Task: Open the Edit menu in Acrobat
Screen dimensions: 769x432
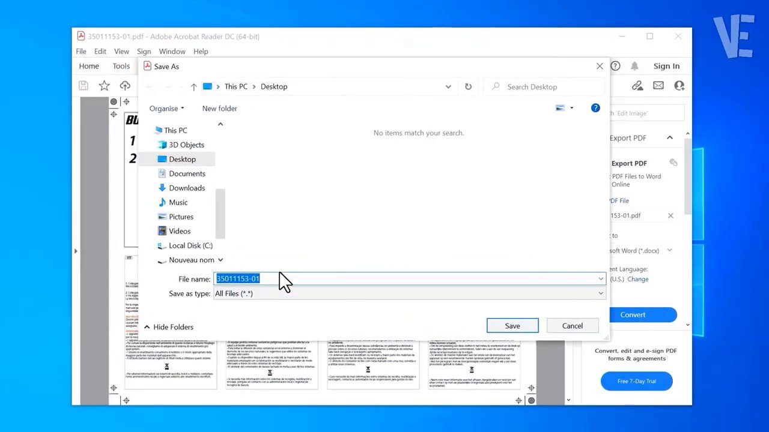Action: (x=100, y=52)
